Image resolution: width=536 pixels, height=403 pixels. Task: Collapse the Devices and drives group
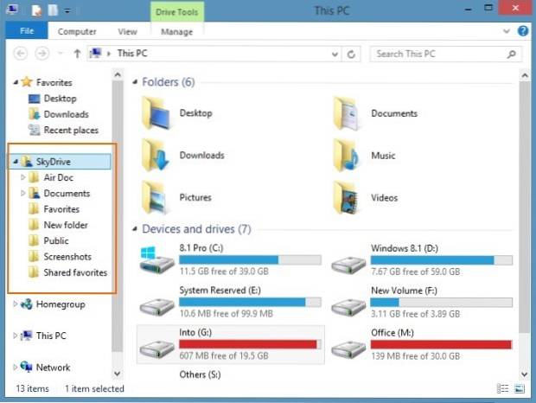(x=136, y=230)
